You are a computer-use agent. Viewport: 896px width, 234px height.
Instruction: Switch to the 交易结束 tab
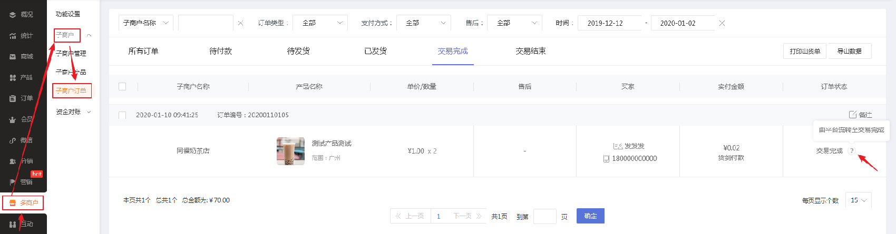click(531, 51)
